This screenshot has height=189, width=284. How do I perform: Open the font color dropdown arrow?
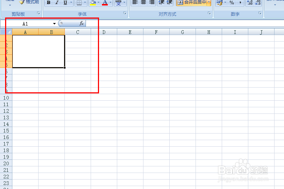tap(110, 3)
